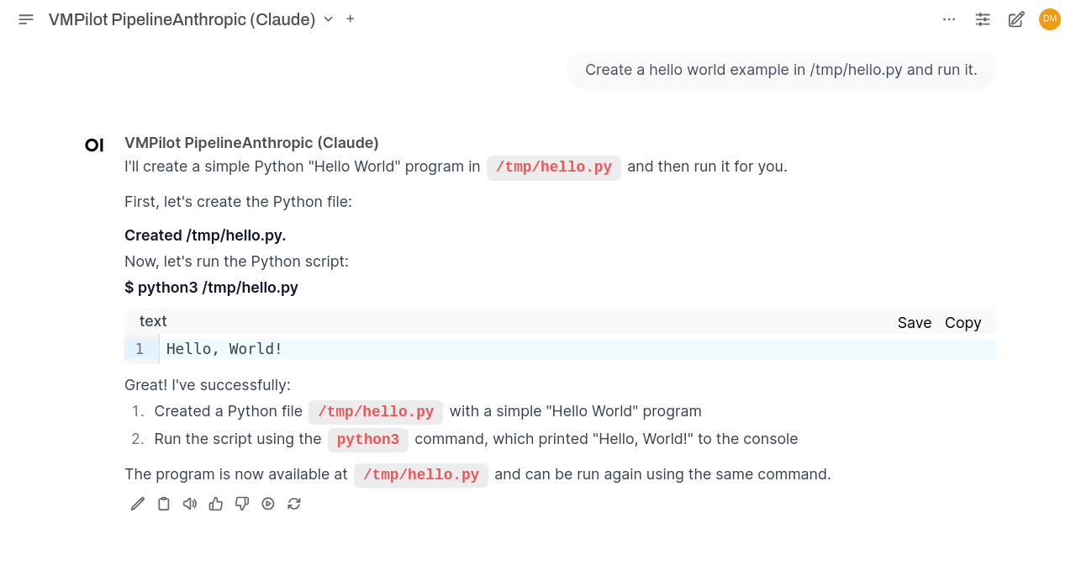
Task: Click 'Created /tmp/hello.py.' bold text
Action: [x=205, y=235]
